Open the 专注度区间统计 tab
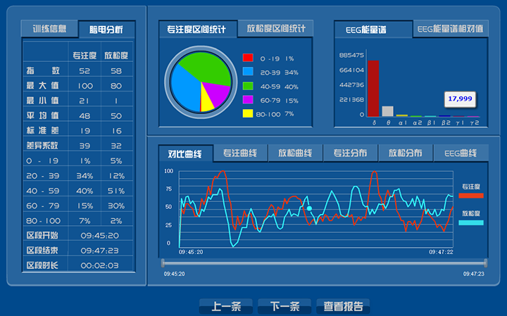Screen dimensions: 507x316 (196, 30)
